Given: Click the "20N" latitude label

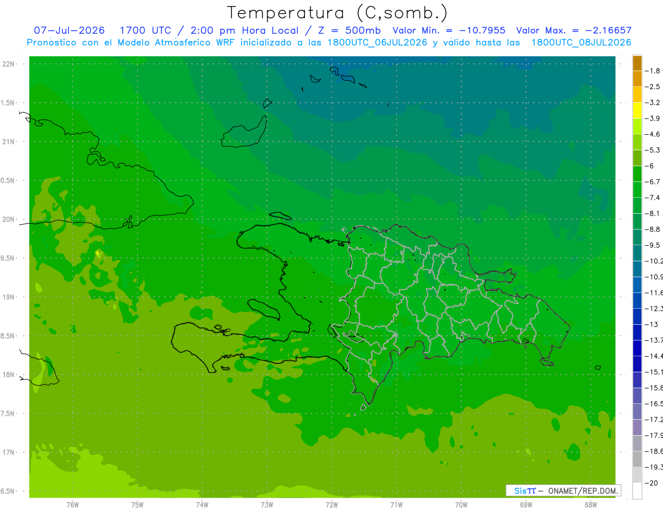Looking at the screenshot, I should 9,219.
